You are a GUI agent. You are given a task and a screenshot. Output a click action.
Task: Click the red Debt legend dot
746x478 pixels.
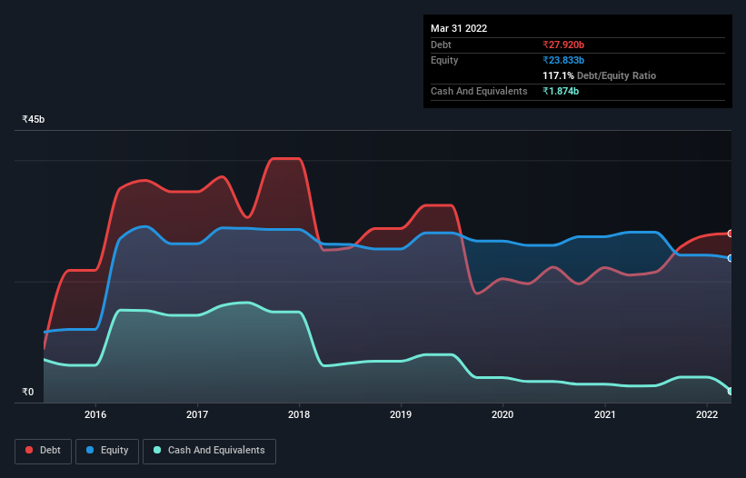pos(29,450)
